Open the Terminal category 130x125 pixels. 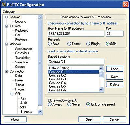(16, 26)
